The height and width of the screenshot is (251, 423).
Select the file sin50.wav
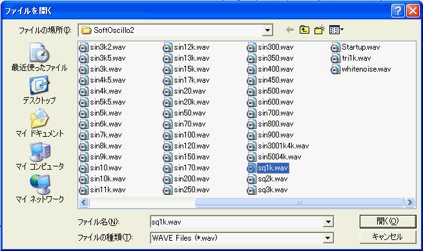click(x=185, y=113)
